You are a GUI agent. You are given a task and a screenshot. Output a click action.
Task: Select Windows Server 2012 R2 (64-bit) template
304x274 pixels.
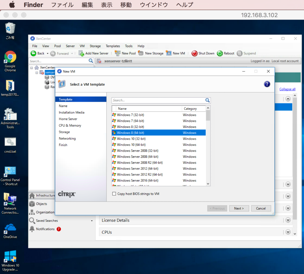coord(159,175)
